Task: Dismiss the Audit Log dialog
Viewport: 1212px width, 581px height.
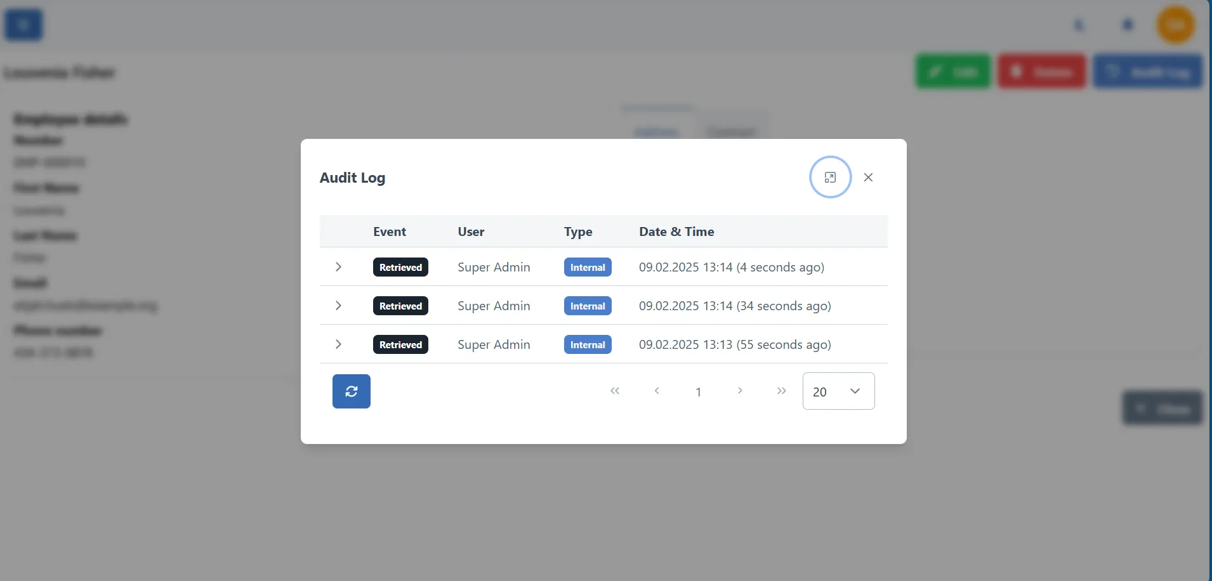Action: pos(868,177)
